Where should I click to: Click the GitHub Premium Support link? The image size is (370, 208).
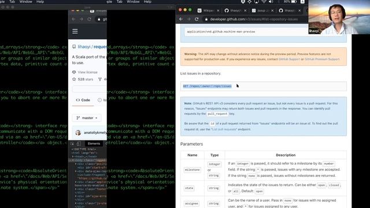pyautogui.click(x=322, y=59)
